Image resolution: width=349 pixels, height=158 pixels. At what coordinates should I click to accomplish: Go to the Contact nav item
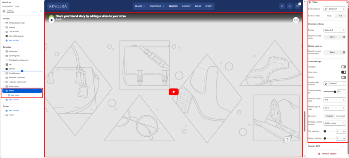click(186, 6)
